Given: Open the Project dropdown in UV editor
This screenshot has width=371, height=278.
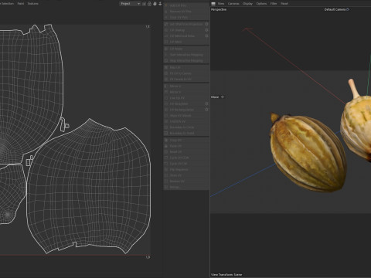Looking at the screenshot, I should (130, 4).
